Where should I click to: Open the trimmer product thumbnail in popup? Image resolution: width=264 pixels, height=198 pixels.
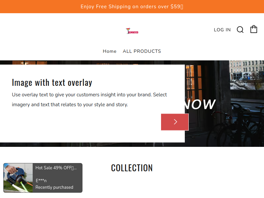[x=18, y=178]
